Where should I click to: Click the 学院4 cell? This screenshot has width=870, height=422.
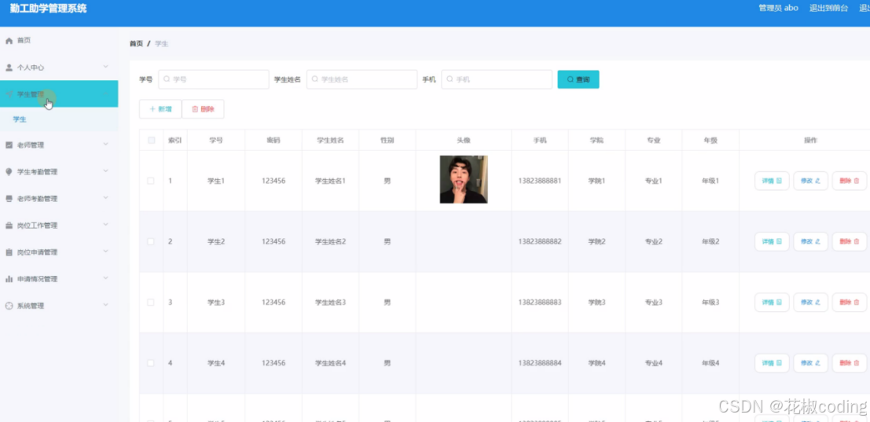[597, 363]
